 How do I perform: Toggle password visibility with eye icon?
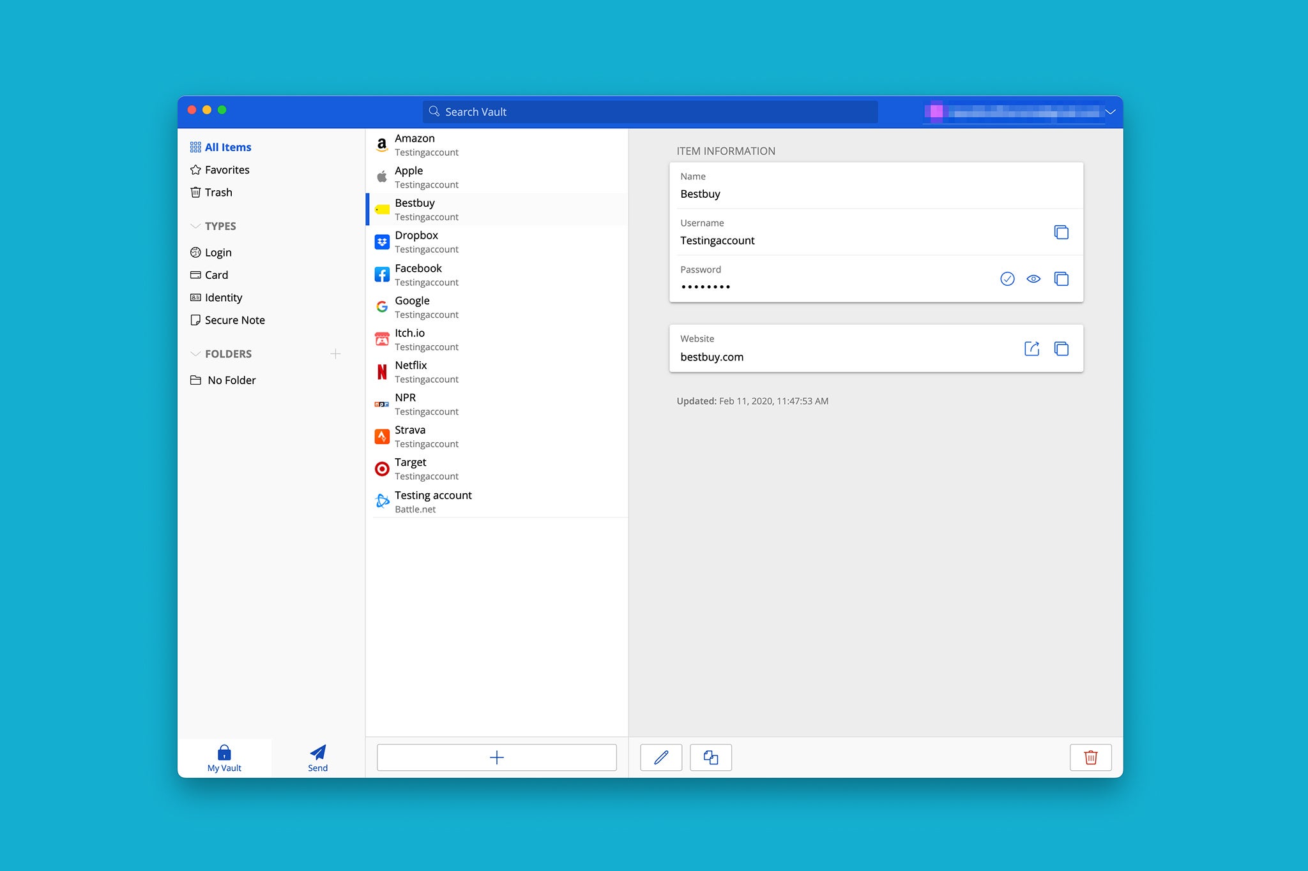1033,279
